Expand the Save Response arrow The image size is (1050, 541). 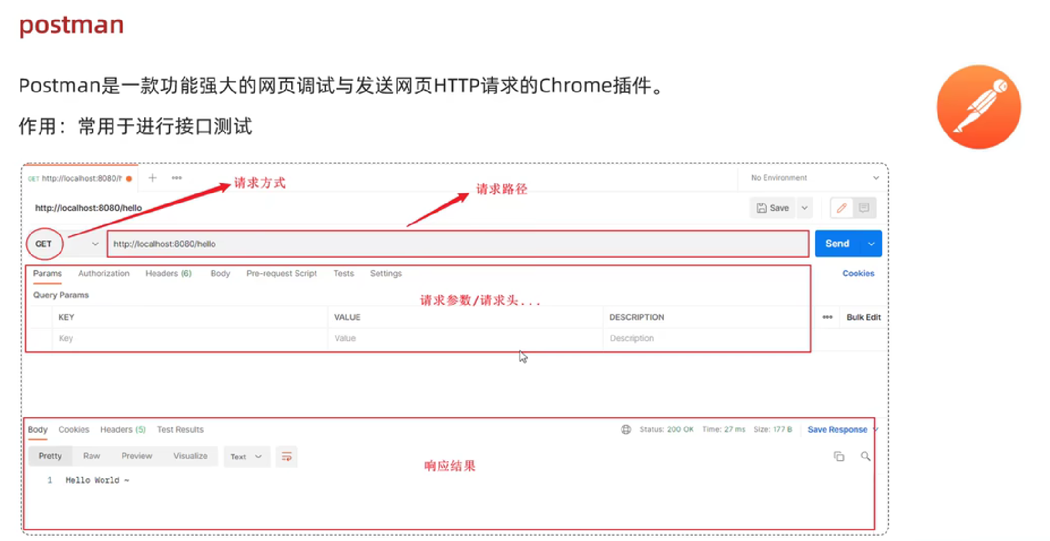876,430
